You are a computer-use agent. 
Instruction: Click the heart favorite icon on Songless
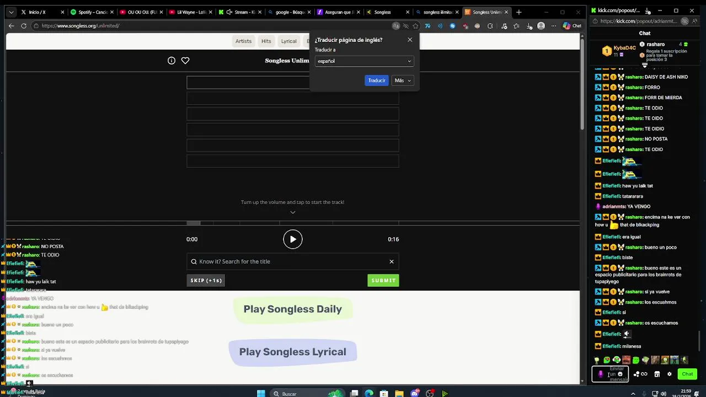(x=185, y=61)
